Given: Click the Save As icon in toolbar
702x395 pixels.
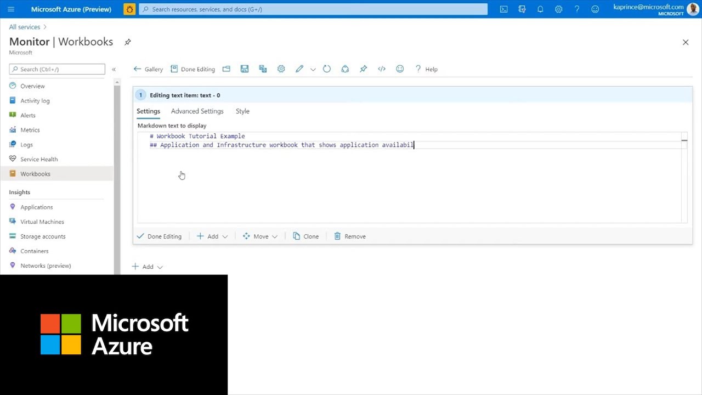Looking at the screenshot, I should click(x=263, y=69).
